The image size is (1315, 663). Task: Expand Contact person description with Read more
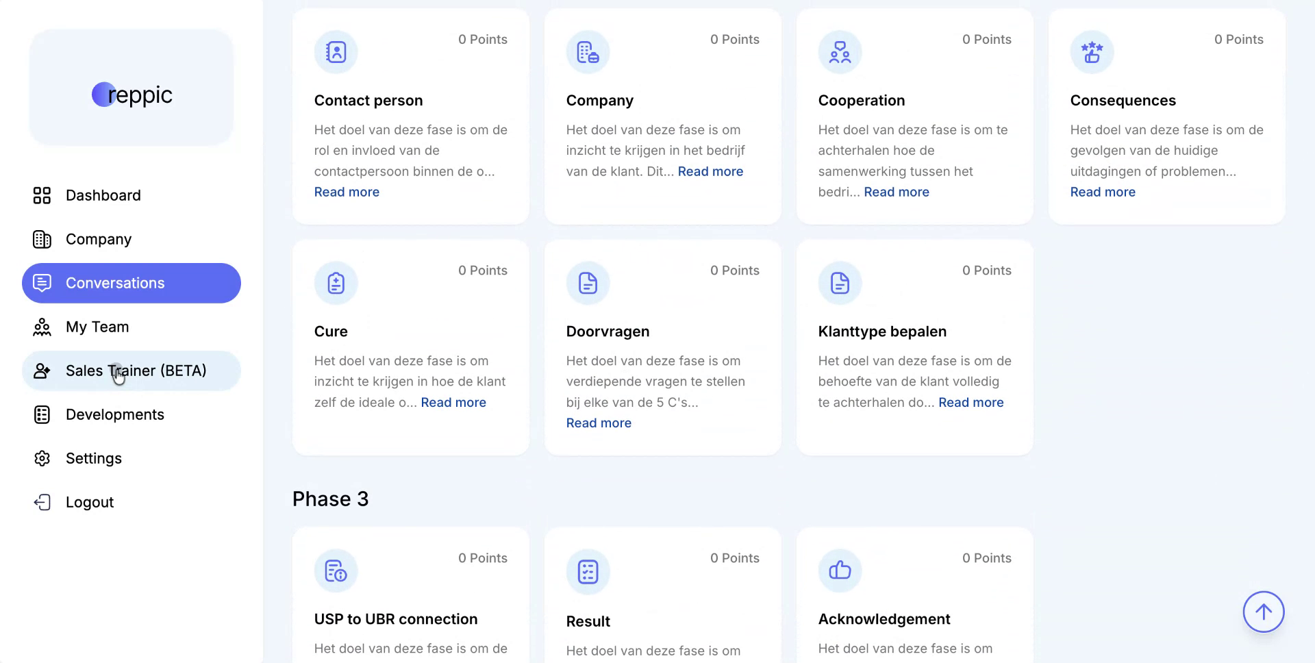coord(347,192)
